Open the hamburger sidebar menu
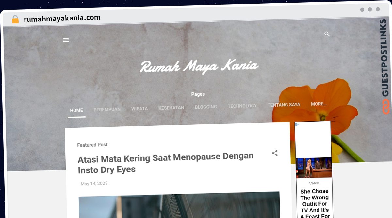 pos(66,40)
